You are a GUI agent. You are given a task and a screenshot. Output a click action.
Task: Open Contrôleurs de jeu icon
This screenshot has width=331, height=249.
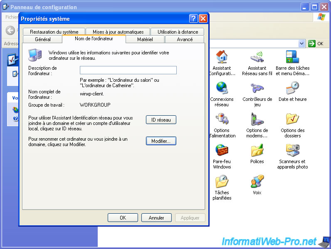(257, 88)
